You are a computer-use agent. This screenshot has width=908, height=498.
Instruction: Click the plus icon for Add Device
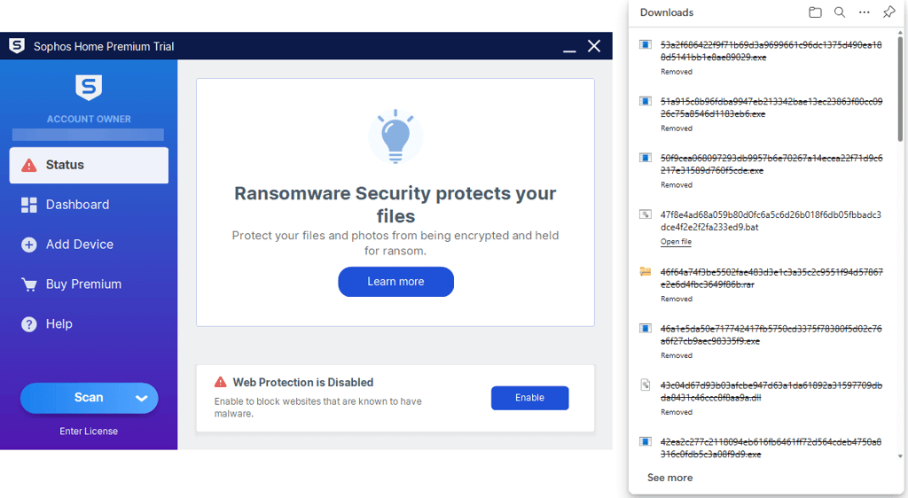tap(29, 245)
